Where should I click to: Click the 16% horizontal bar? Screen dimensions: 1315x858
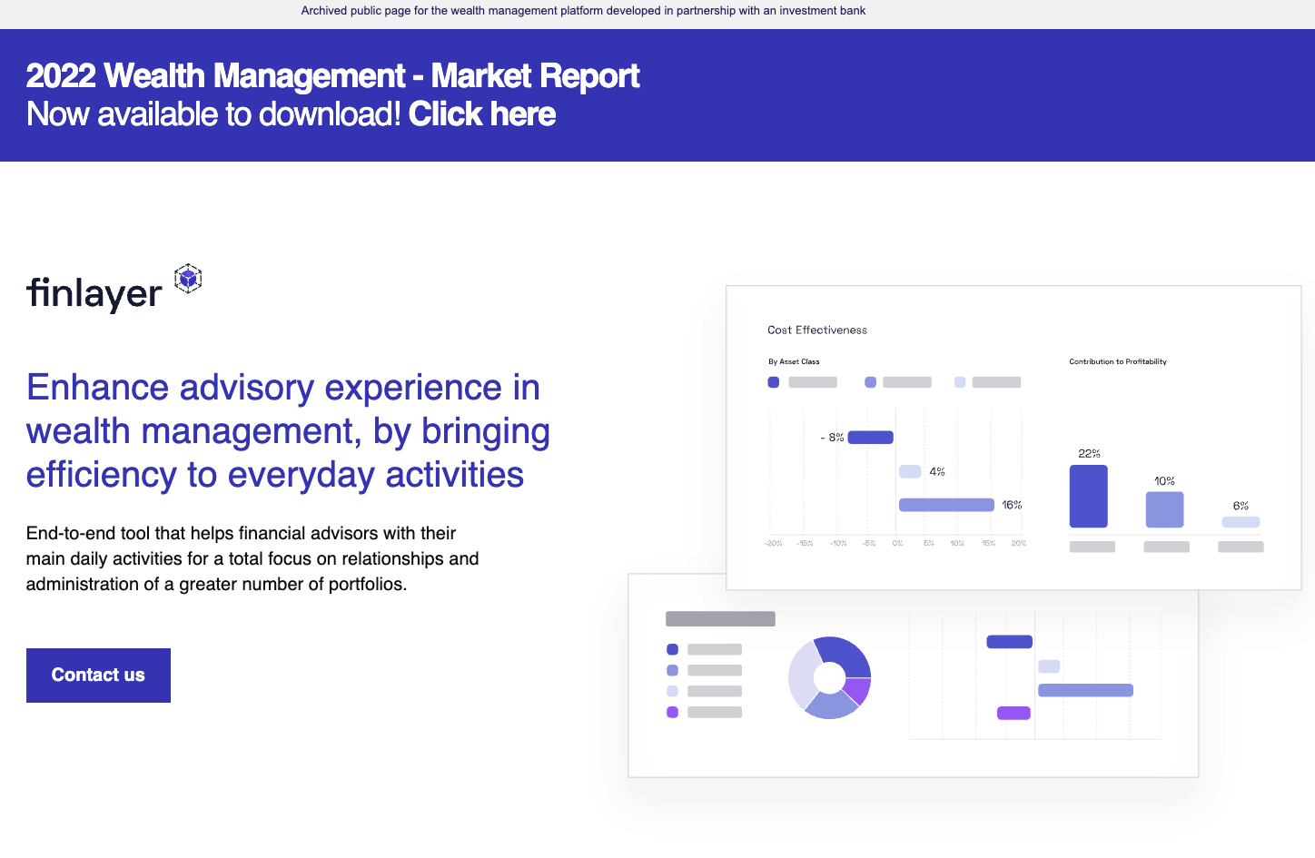[x=946, y=505]
